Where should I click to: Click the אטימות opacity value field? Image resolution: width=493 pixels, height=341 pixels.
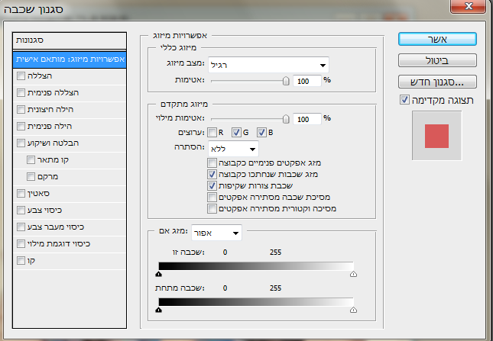tap(307, 81)
